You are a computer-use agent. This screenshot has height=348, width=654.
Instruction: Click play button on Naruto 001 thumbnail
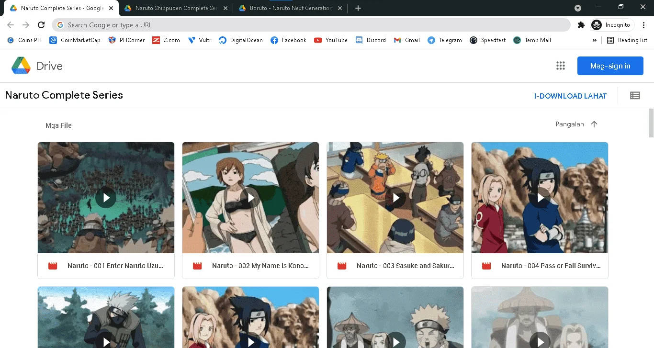coord(106,198)
